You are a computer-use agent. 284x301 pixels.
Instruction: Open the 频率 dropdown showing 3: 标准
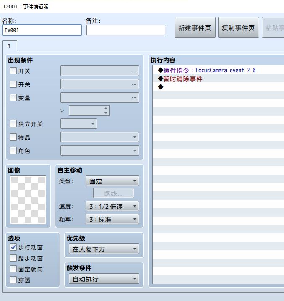click(x=112, y=219)
